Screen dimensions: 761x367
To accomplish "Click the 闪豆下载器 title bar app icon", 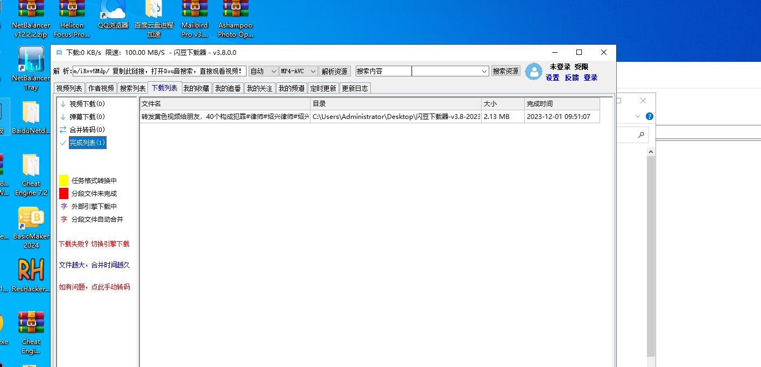I will pos(59,53).
